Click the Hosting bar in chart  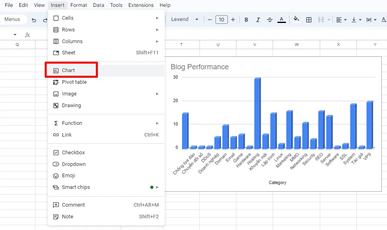[x=257, y=113]
